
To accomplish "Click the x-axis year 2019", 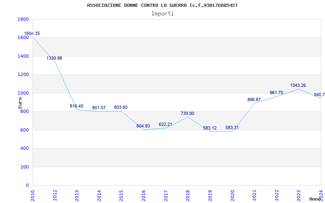I will point(210,195).
